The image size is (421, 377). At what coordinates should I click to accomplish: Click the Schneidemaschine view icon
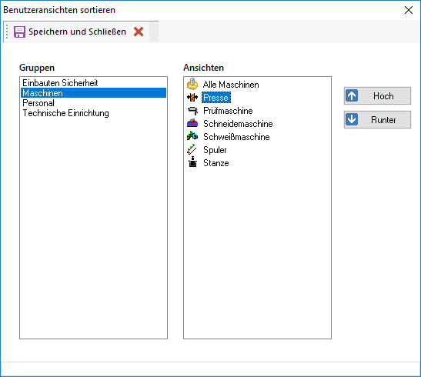pos(192,123)
